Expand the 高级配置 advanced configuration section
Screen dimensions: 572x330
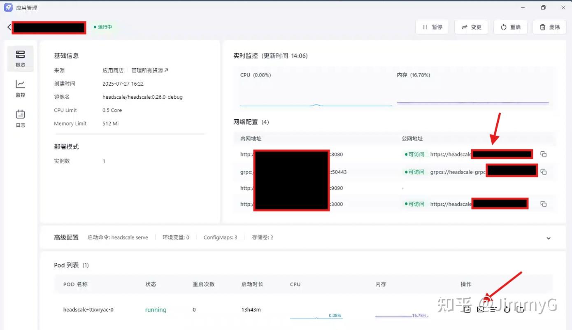[548, 238]
